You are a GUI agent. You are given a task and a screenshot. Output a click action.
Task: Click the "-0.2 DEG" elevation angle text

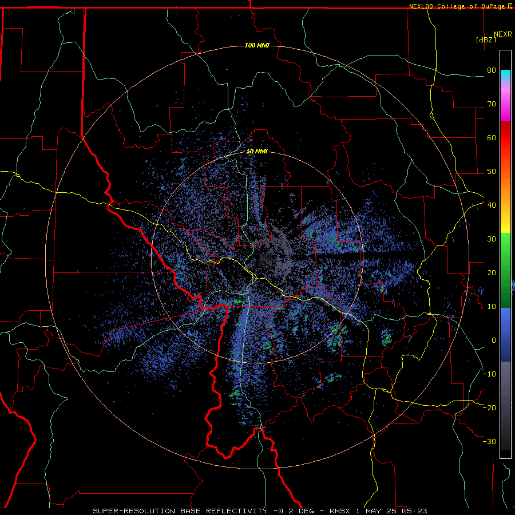(294, 511)
